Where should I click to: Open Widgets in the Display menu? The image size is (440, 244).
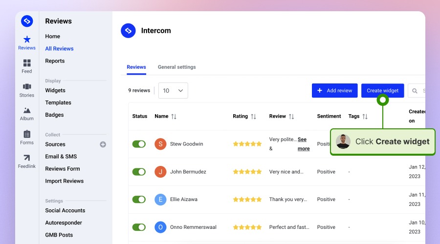pos(55,90)
